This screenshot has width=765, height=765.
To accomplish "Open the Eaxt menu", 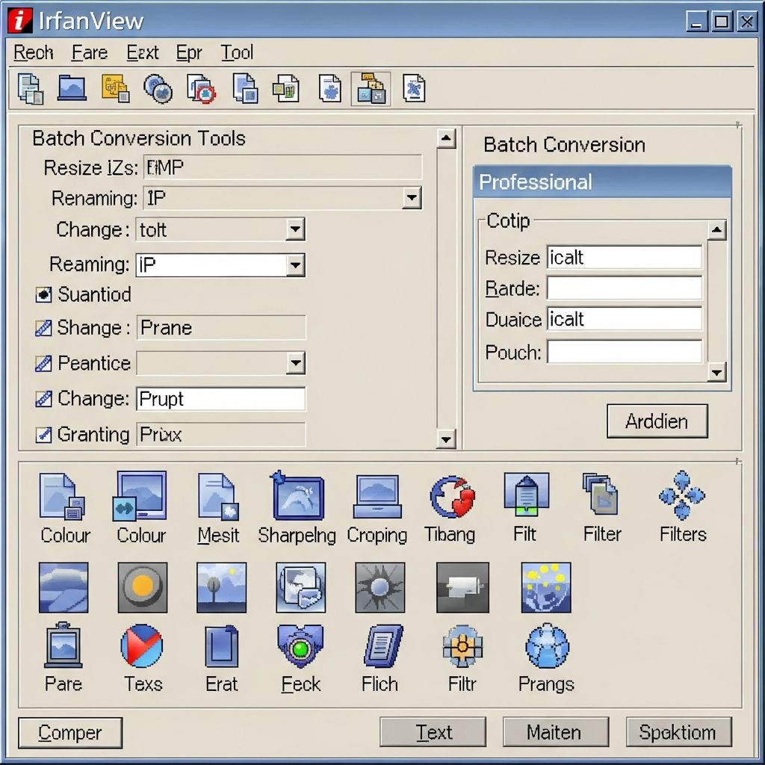I will tap(143, 52).
